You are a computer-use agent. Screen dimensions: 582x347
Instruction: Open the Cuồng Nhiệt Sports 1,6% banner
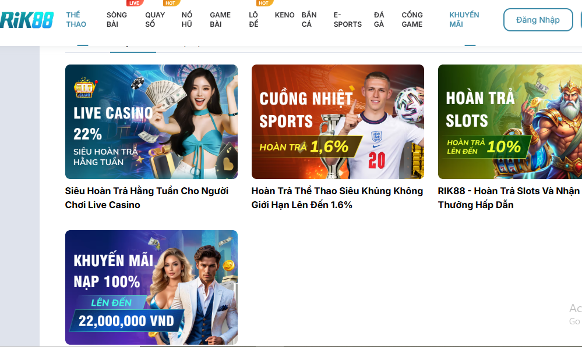338,121
